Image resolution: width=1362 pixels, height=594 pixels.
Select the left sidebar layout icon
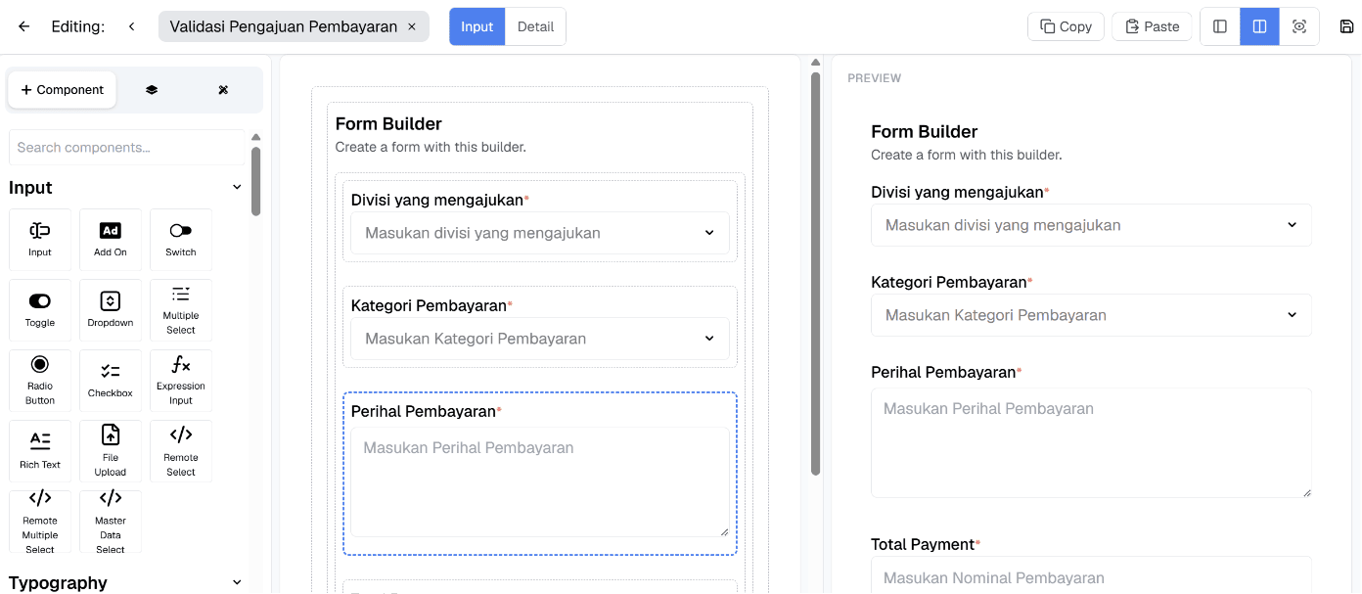click(x=1220, y=26)
